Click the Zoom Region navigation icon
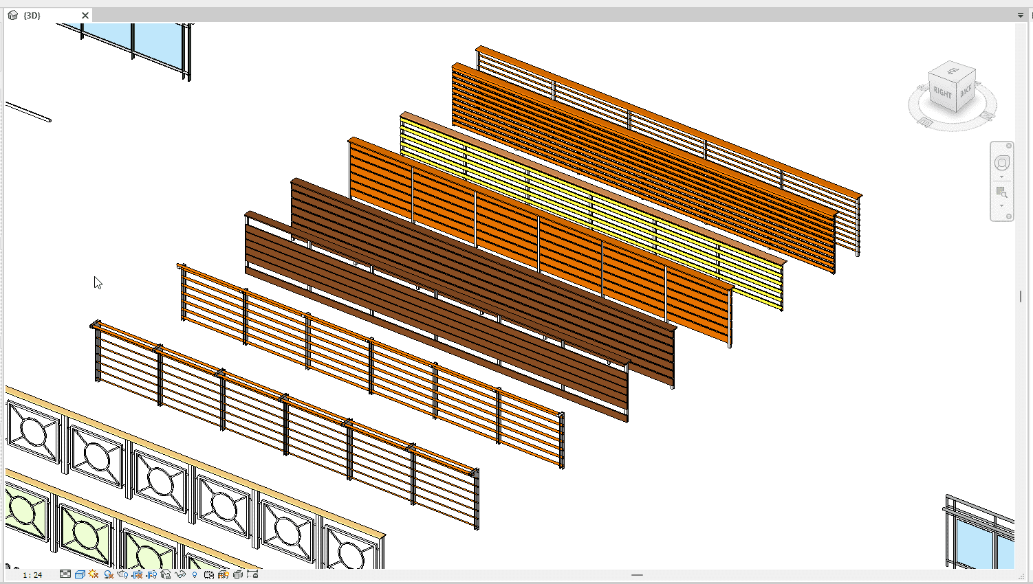 [1002, 192]
